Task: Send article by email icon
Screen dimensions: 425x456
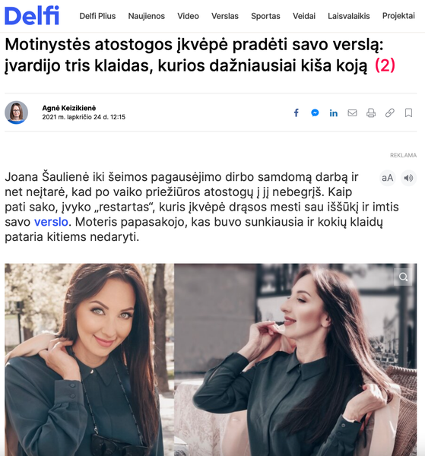Action: 352,112
